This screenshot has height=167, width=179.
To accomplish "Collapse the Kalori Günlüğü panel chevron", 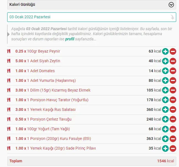I will coord(171,5).
